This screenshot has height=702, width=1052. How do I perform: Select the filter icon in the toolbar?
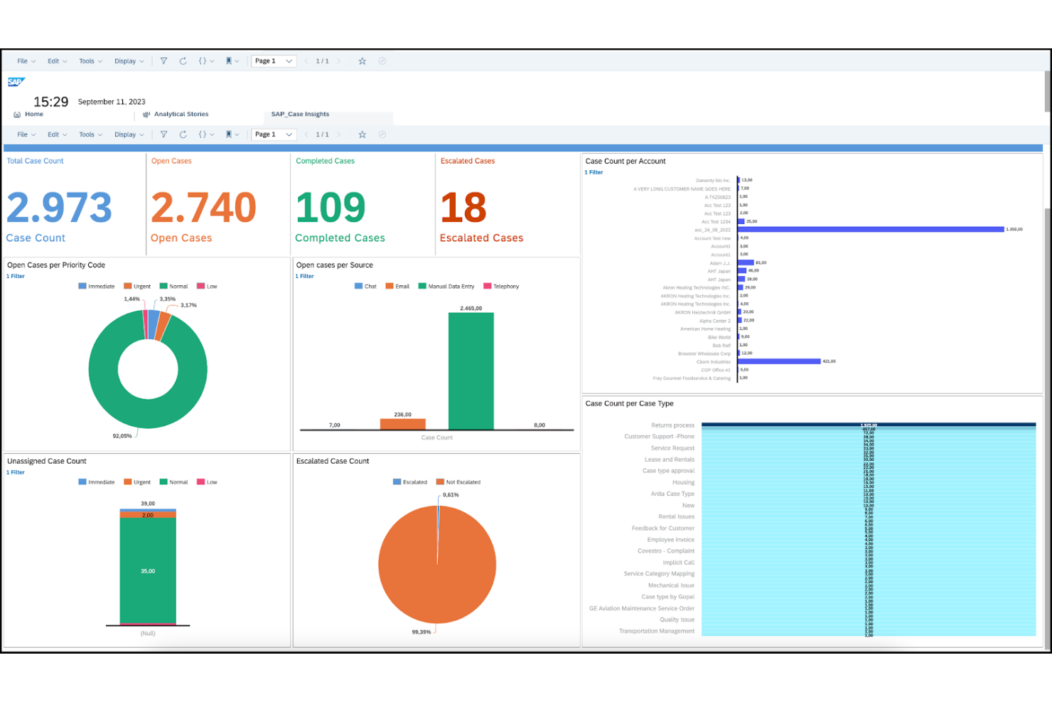163,61
